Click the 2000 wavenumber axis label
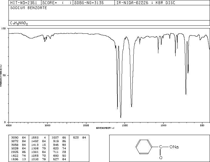The image size is (210, 162). click(86, 125)
